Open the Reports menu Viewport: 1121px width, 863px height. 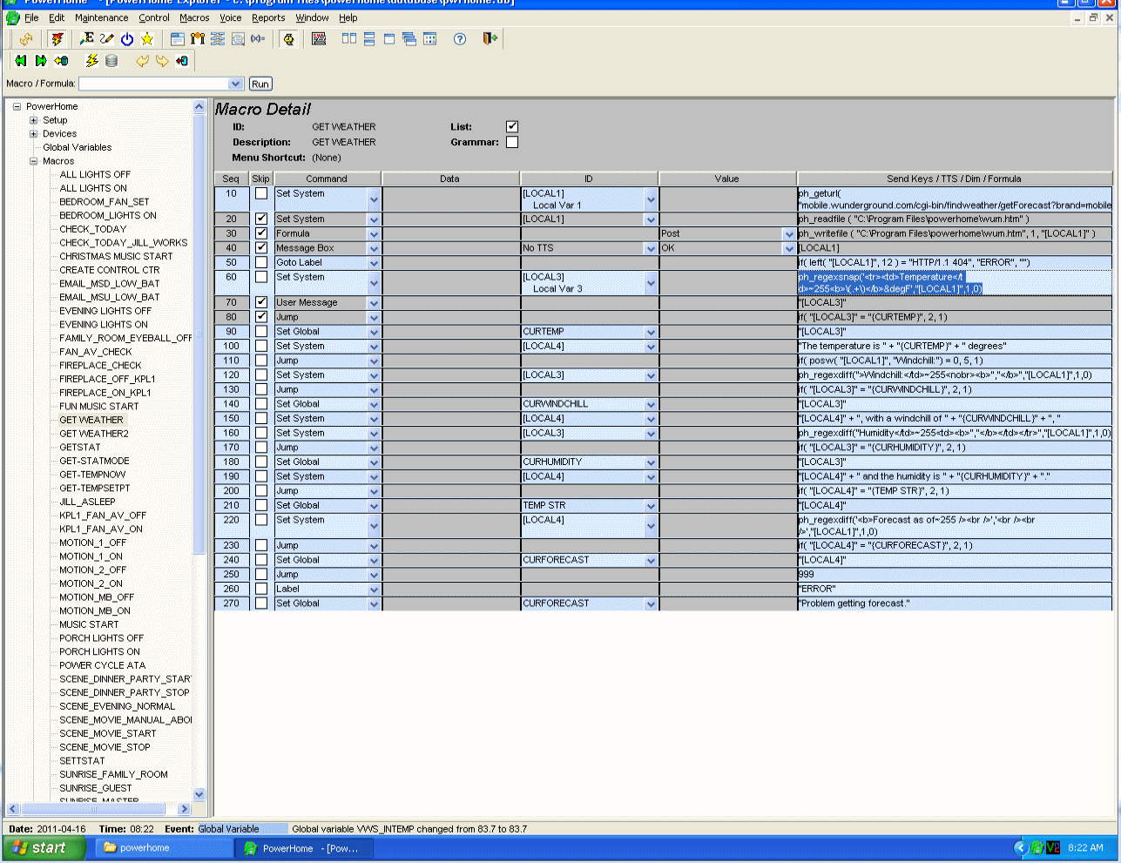(268, 17)
